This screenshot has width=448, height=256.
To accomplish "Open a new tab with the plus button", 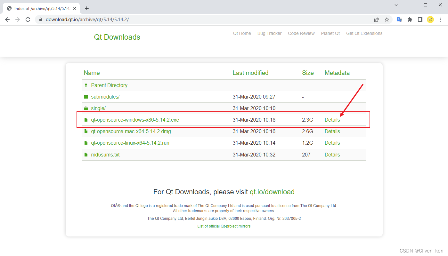I will coord(87,8).
